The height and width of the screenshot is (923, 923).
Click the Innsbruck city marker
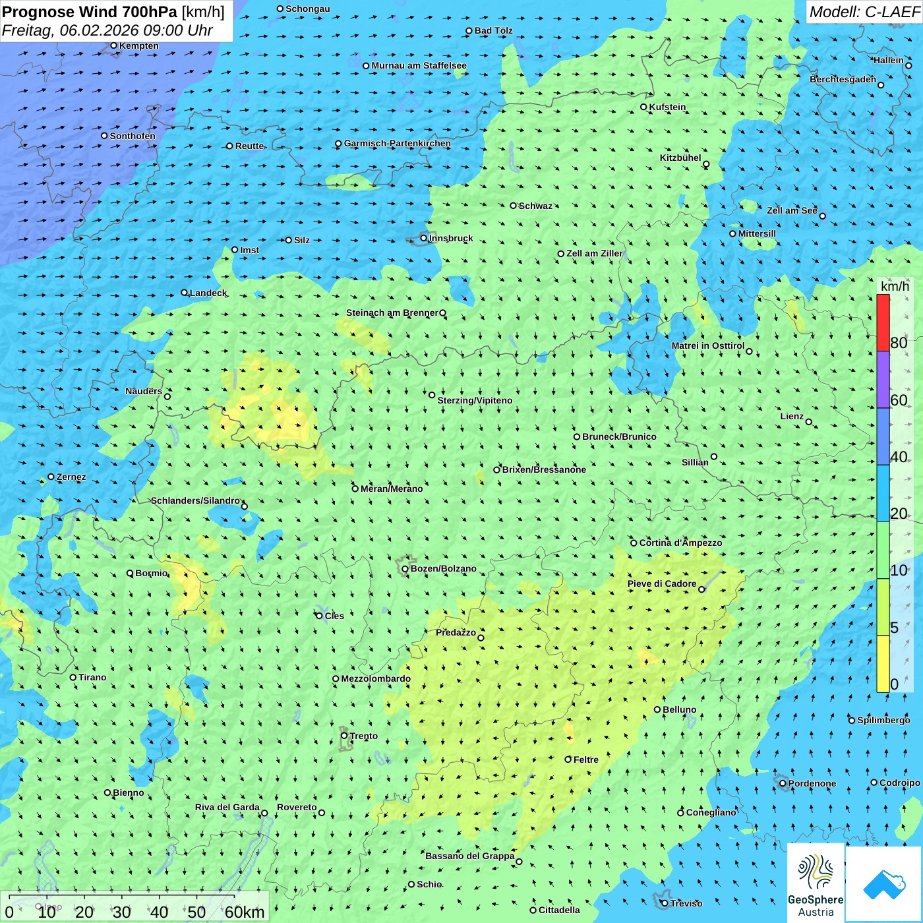(x=424, y=238)
